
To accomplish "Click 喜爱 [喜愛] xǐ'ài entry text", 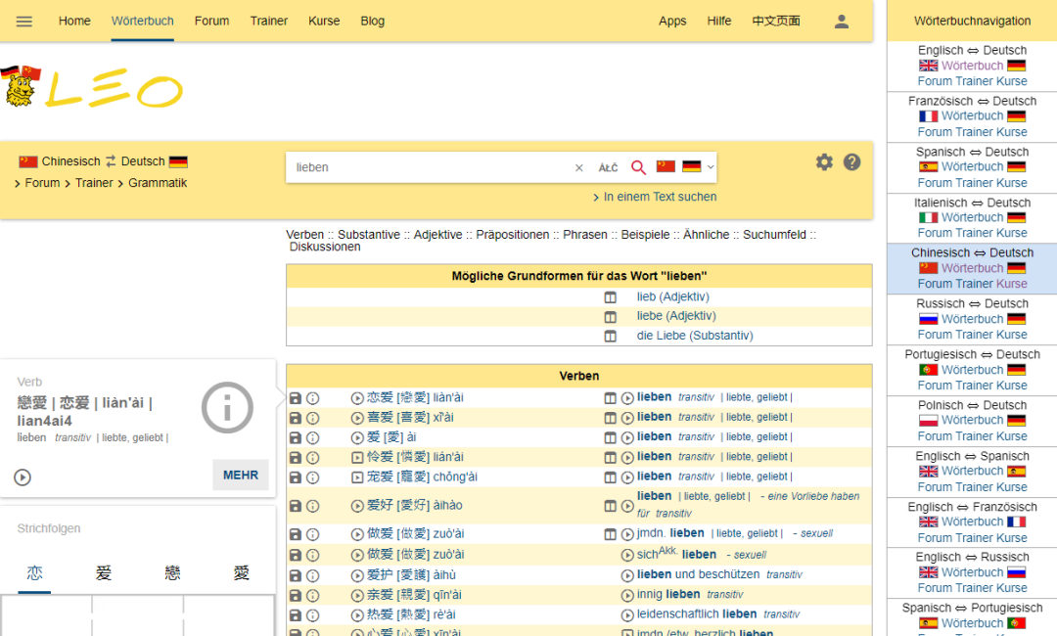I will coord(410,418).
